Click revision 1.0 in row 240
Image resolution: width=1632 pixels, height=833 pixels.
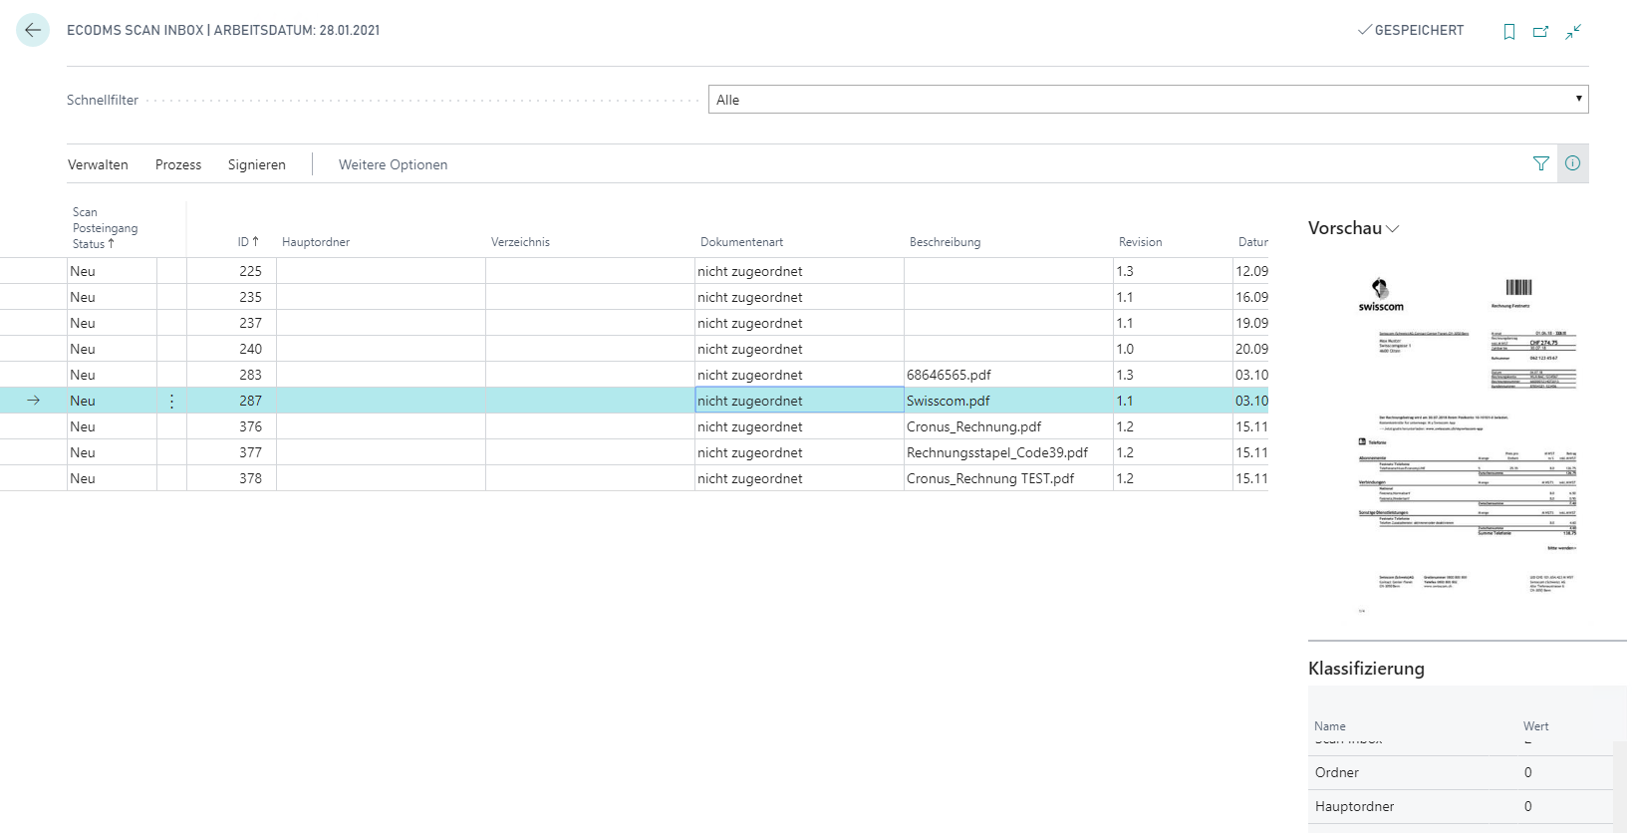tap(1173, 349)
